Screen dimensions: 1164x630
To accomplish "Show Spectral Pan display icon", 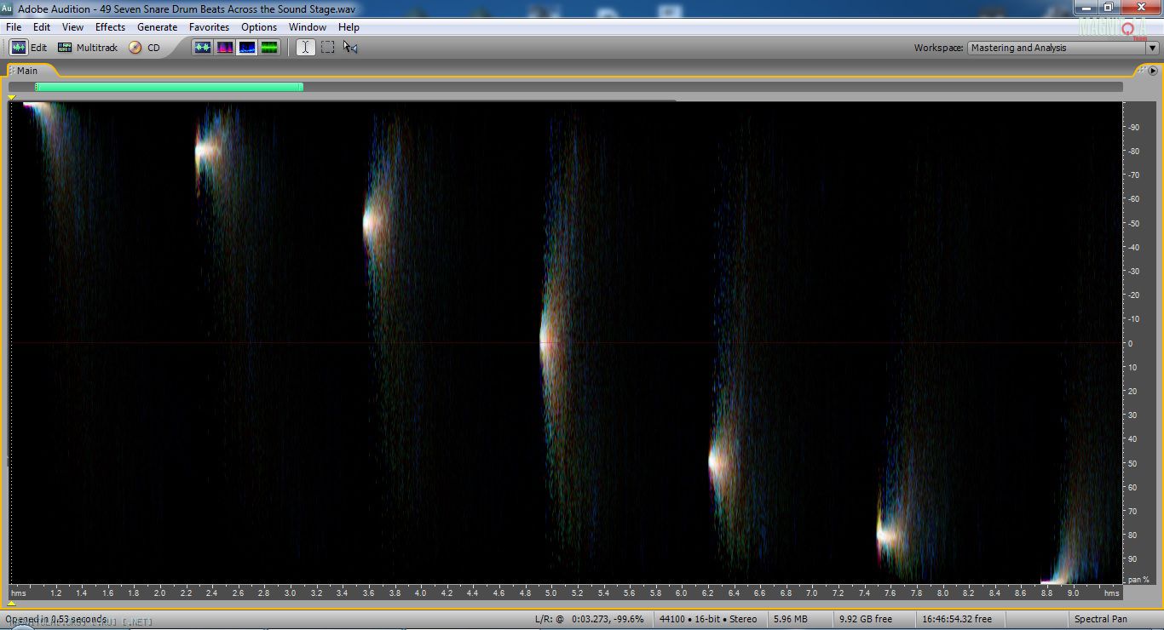I will point(247,48).
